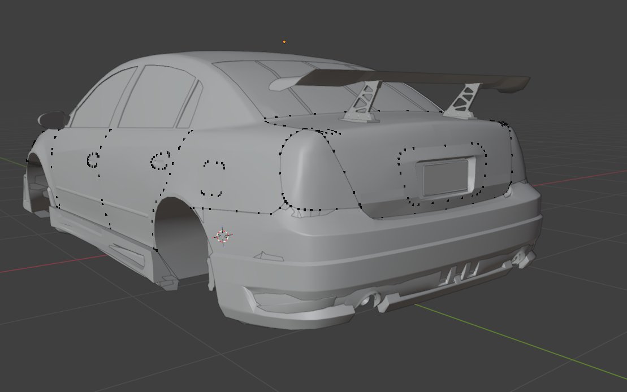Select the orange origin point above the car
Image resolution: width=627 pixels, height=392 pixels.
click(x=284, y=42)
